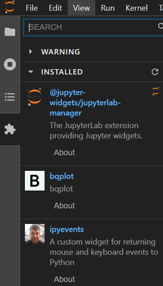
Task: Open the File Browser sidebar folder icon
Action: coord(10,32)
